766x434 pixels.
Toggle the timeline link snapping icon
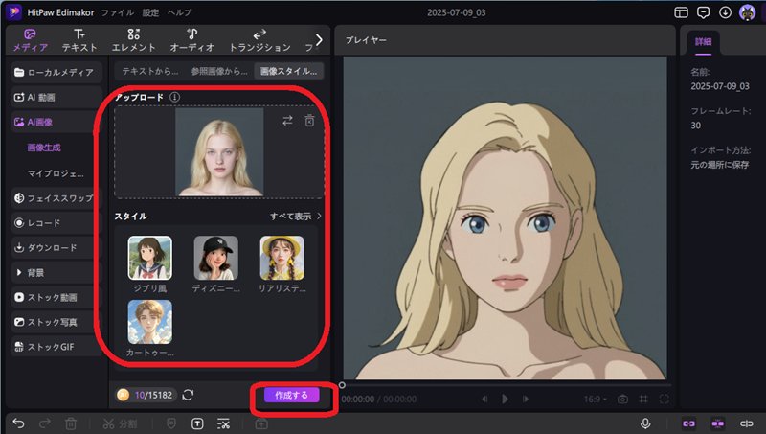[x=688, y=423]
